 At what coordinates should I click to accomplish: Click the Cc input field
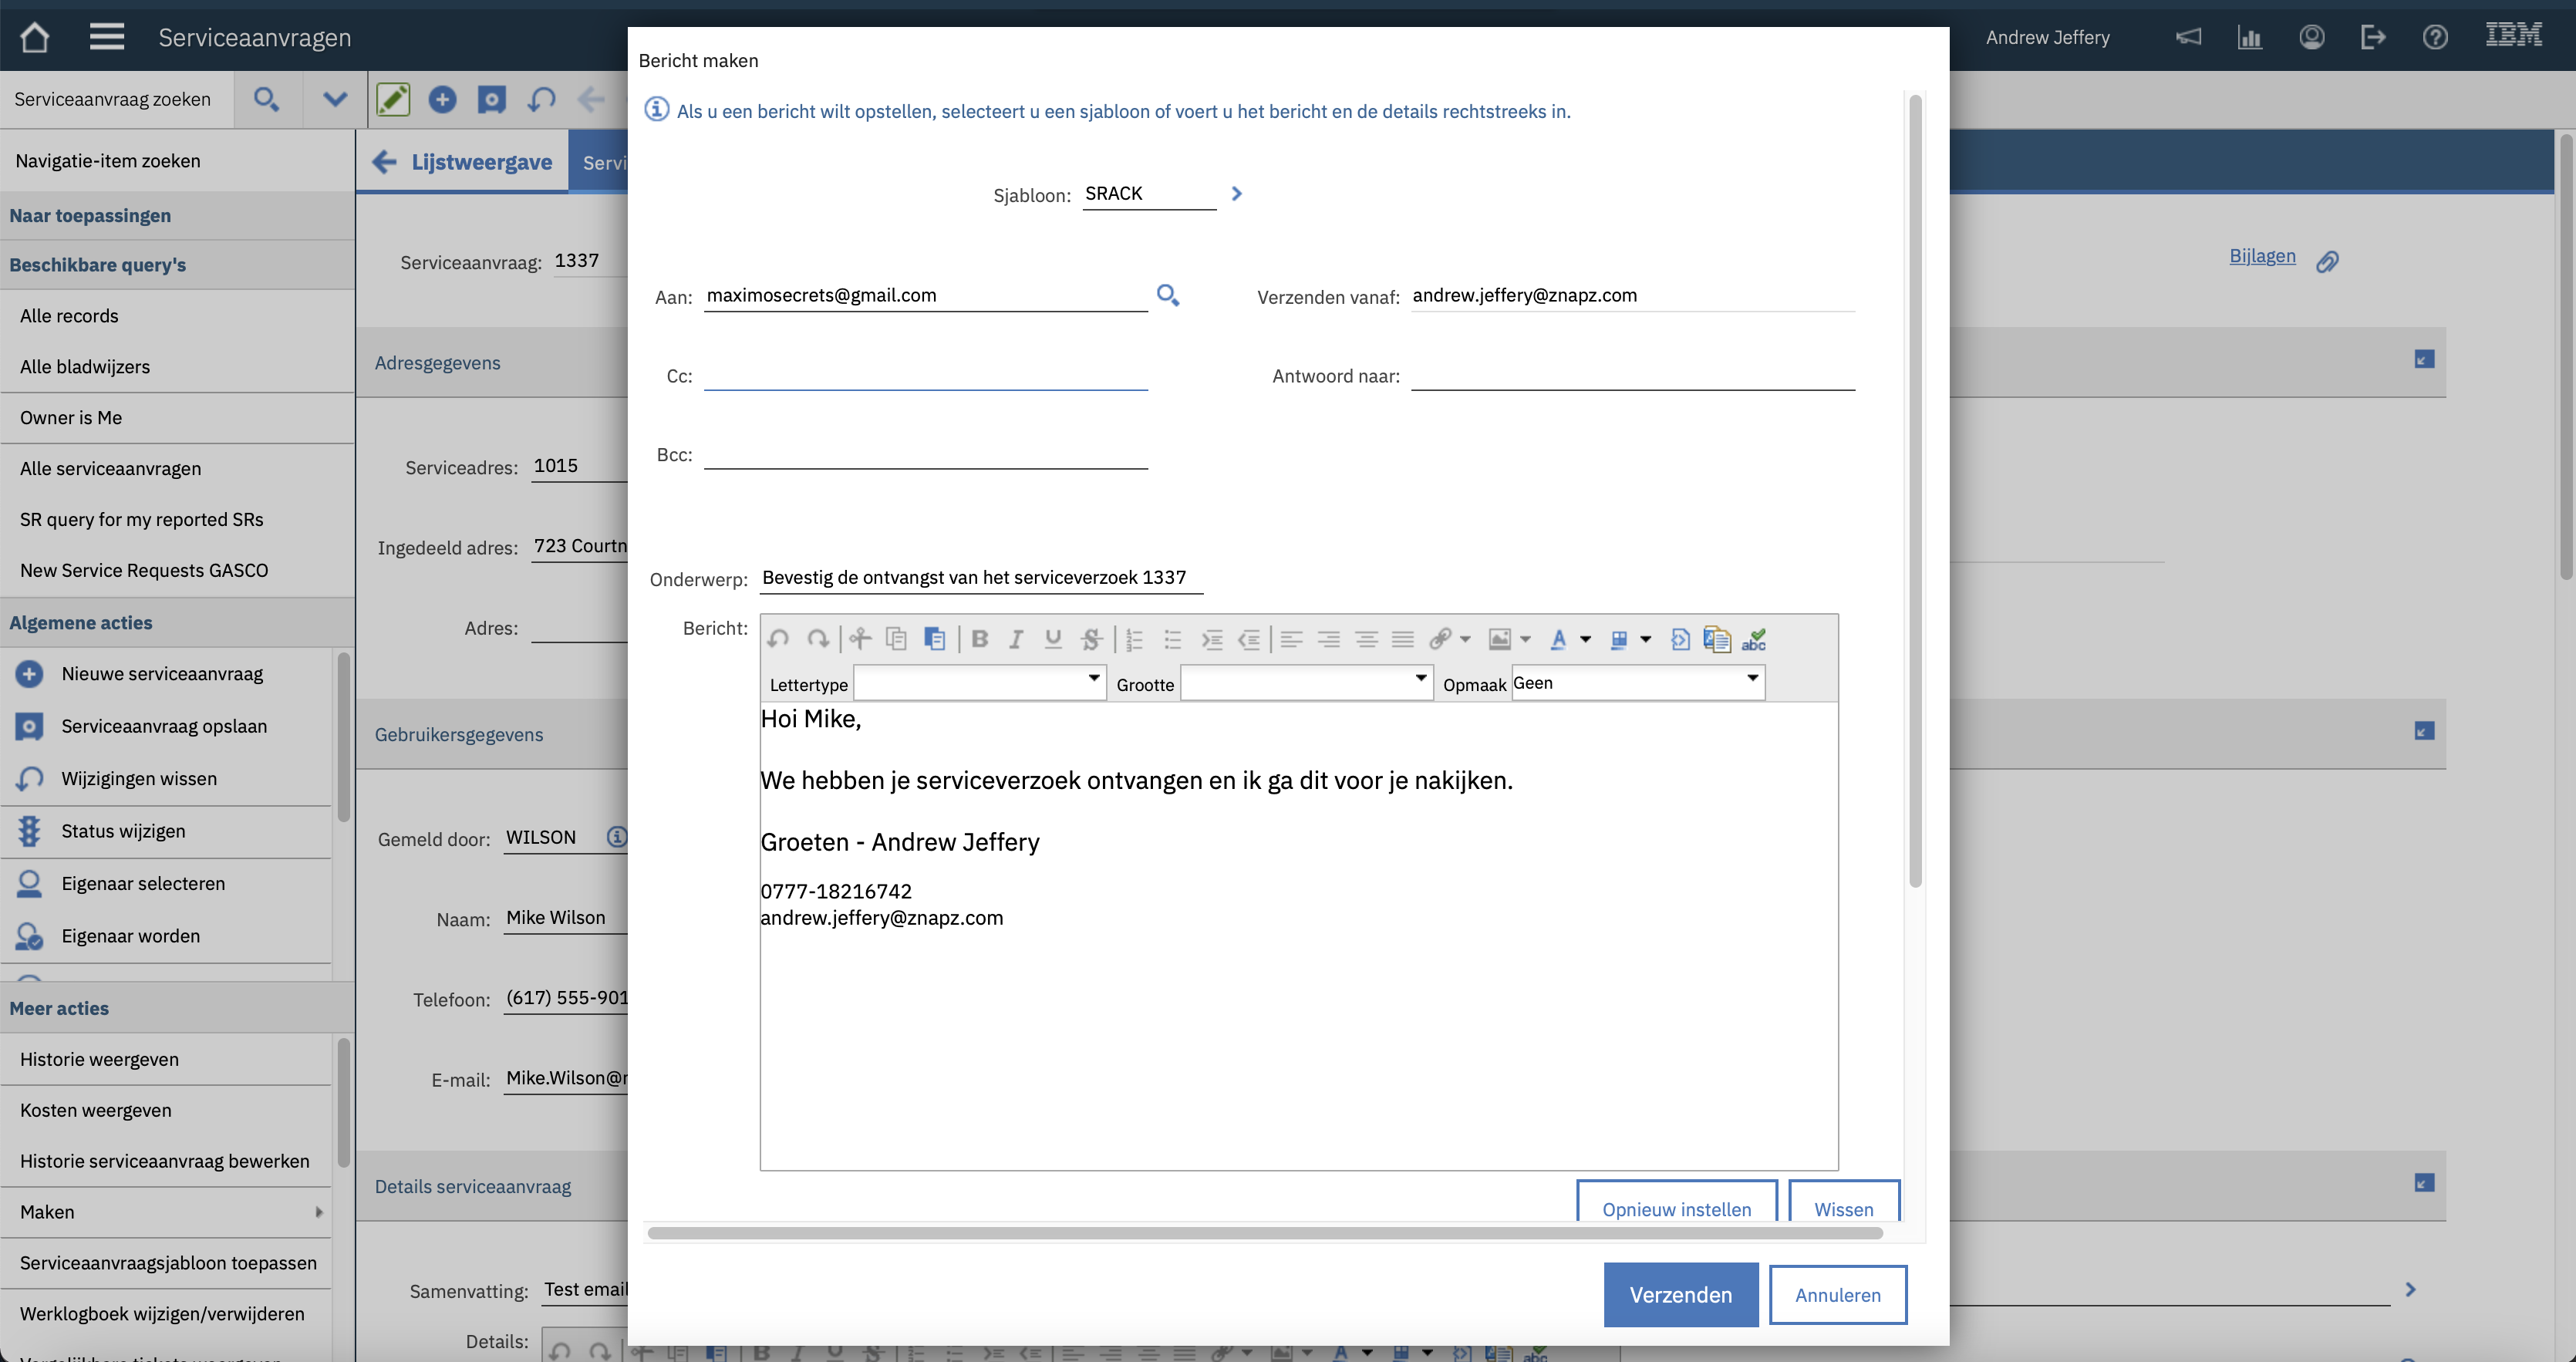click(x=925, y=376)
